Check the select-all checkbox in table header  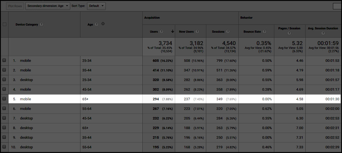point(4,24)
